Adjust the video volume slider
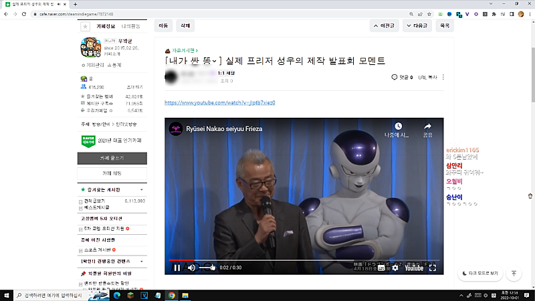 click(x=208, y=268)
